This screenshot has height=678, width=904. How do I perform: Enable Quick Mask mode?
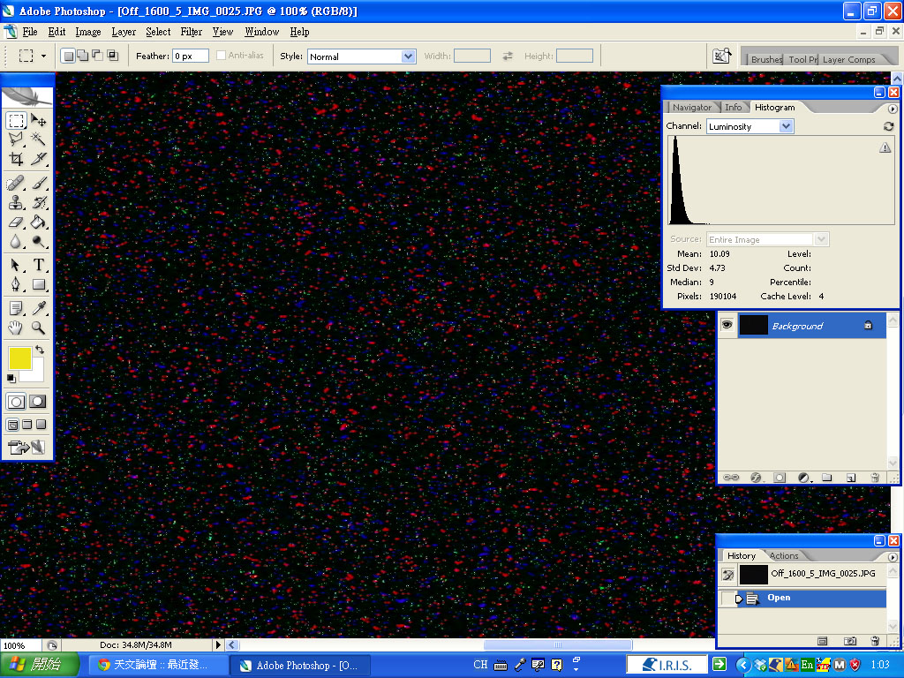pos(38,402)
